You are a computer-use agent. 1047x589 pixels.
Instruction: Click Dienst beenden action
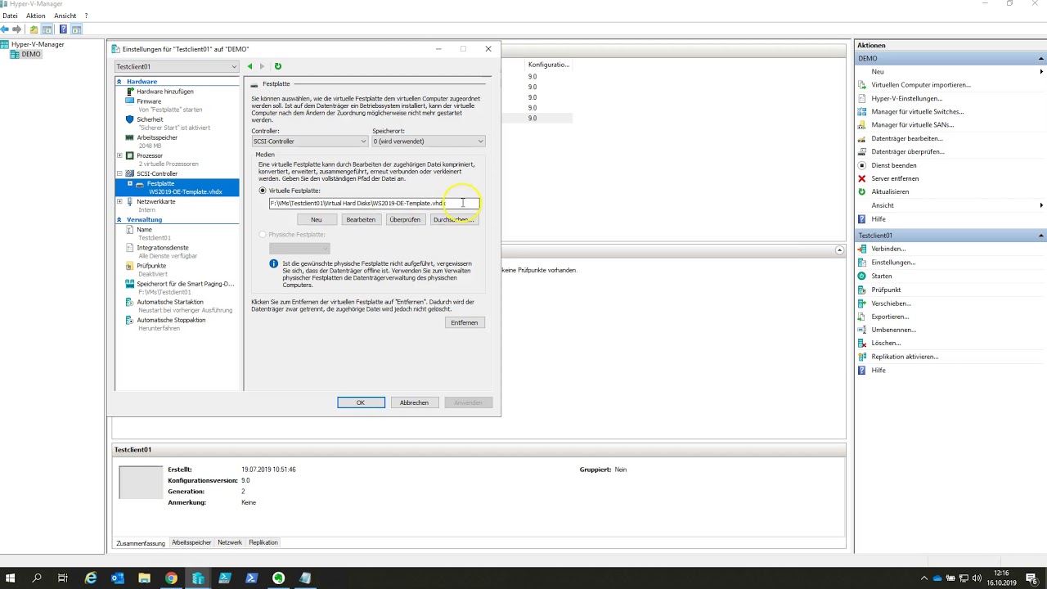click(x=893, y=165)
